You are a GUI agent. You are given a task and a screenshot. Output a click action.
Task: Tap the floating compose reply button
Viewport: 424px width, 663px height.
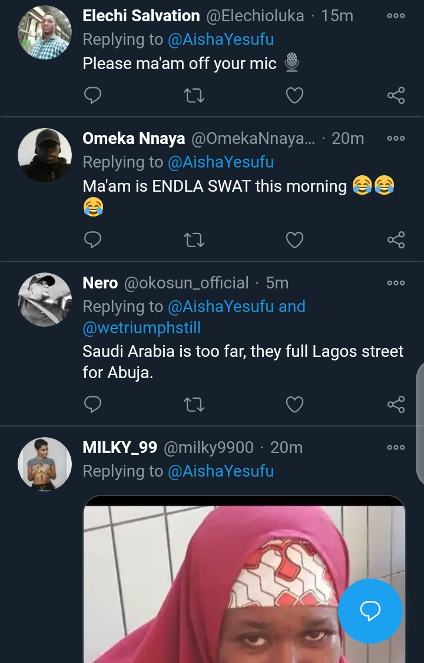click(370, 611)
